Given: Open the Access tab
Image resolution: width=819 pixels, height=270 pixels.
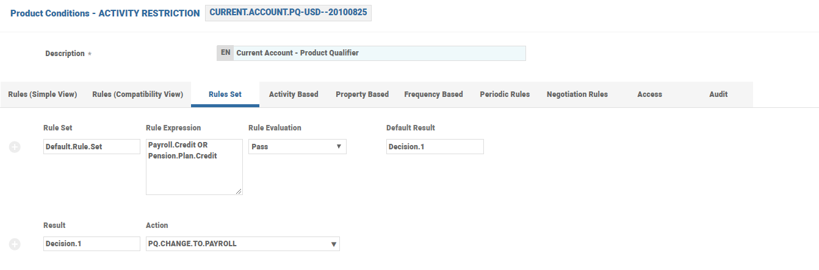Looking at the screenshot, I should tap(649, 94).
